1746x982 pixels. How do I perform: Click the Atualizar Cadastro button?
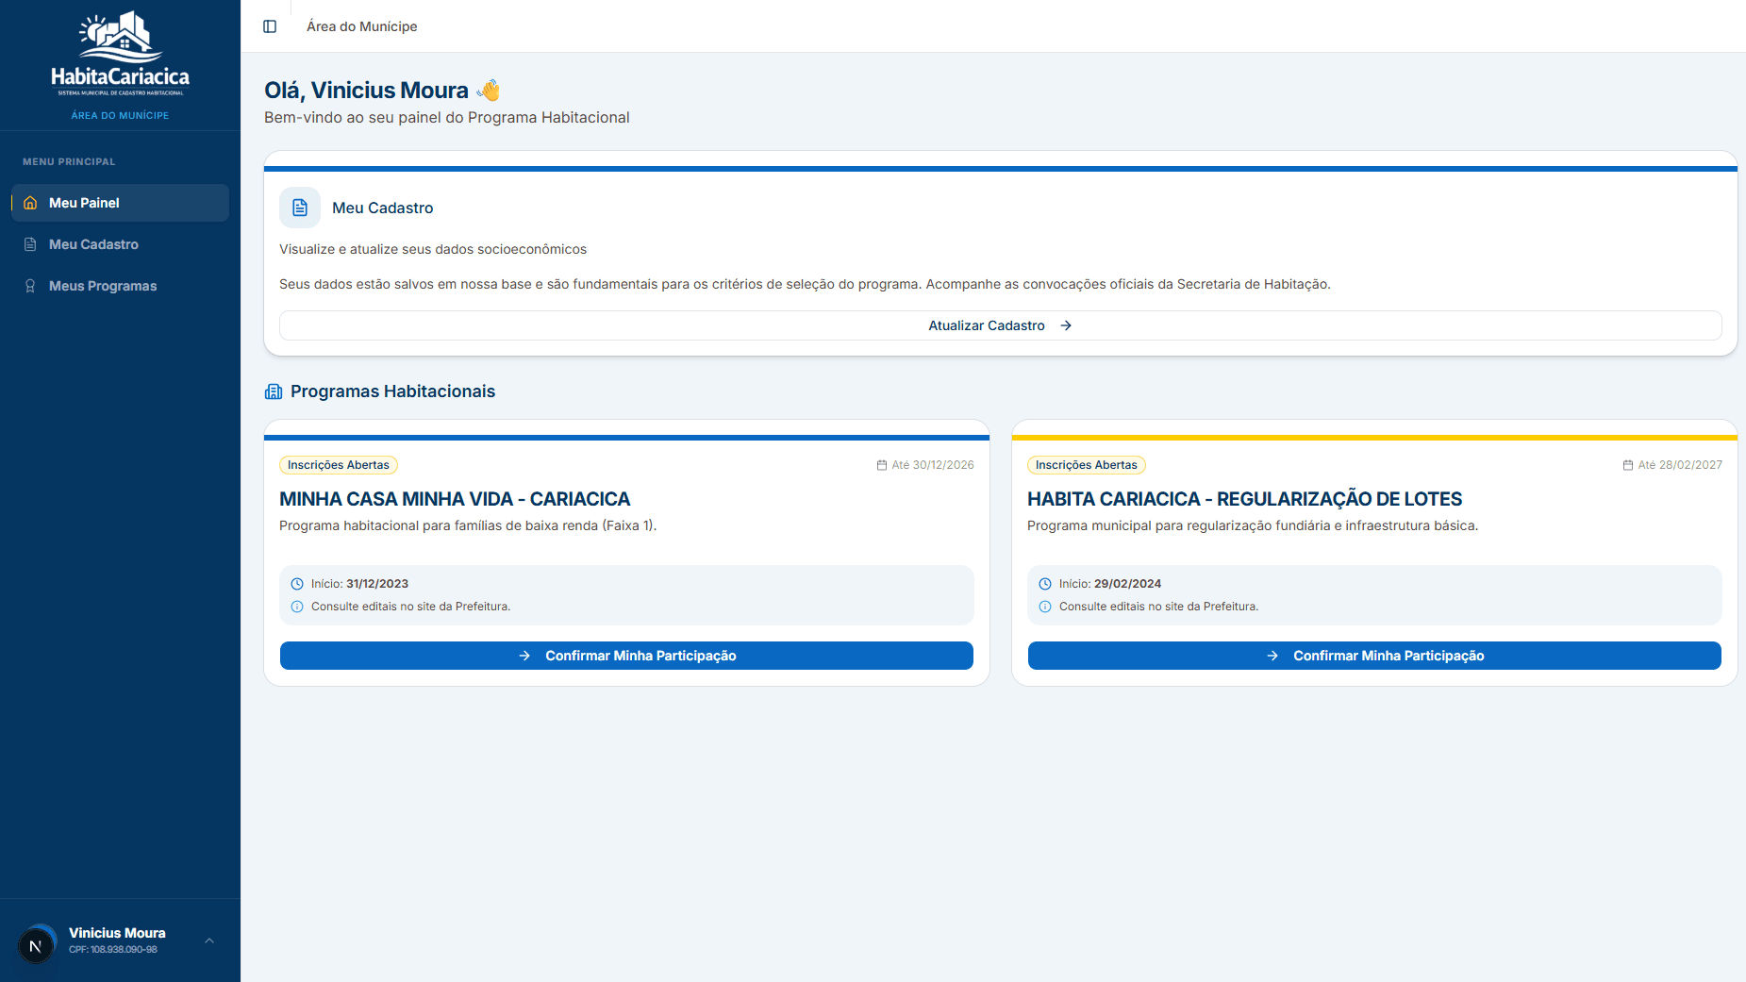(x=1000, y=325)
